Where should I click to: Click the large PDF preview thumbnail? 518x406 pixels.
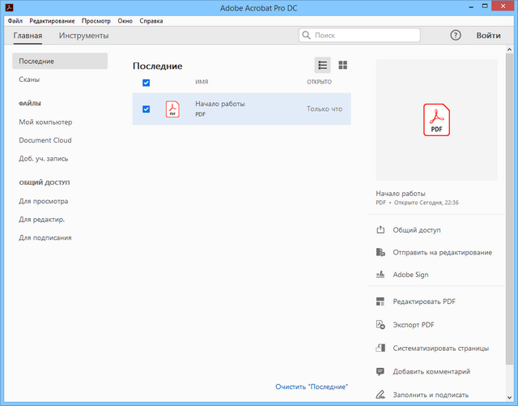(436, 120)
